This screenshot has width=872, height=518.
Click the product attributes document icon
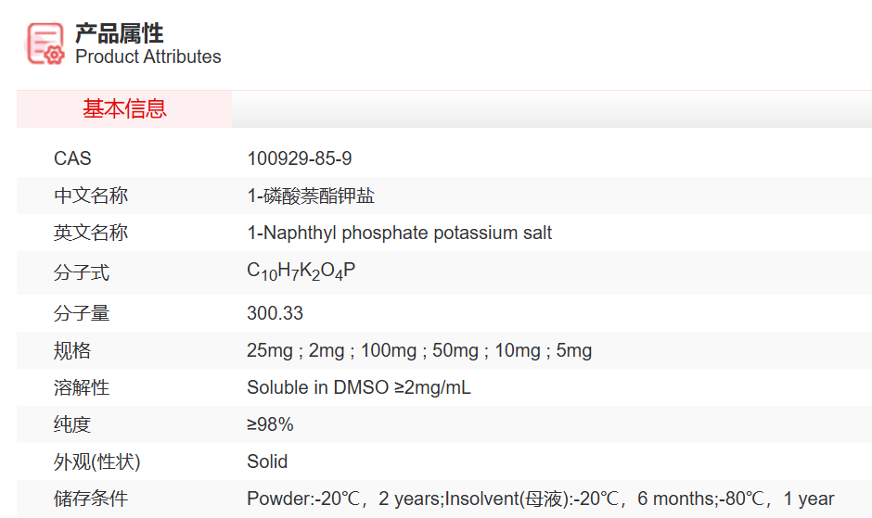(45, 44)
